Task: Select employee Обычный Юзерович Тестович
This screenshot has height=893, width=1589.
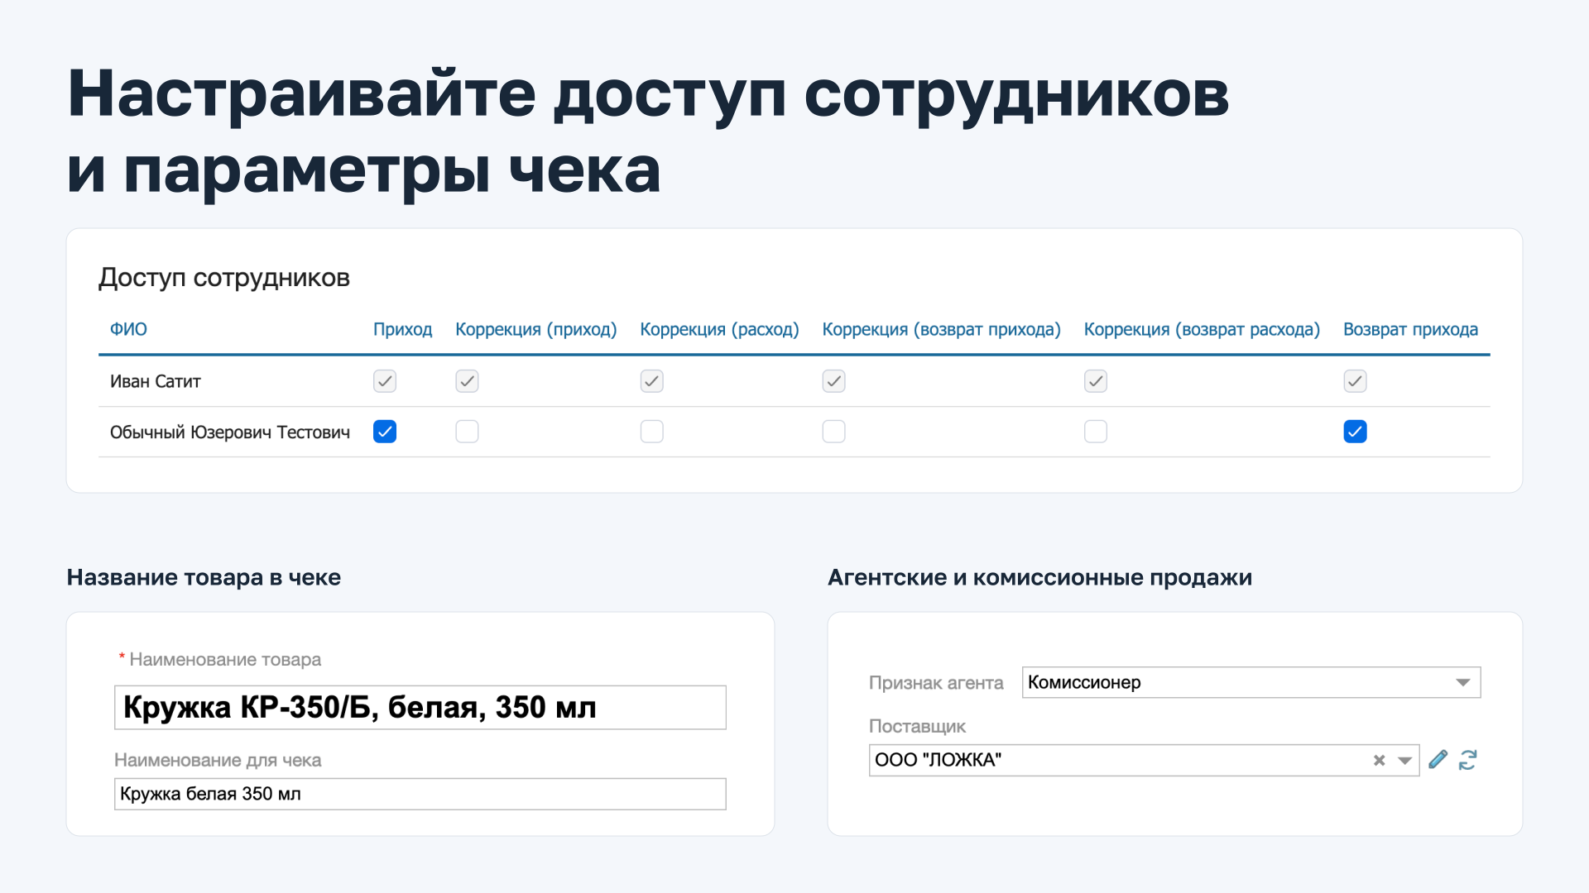Action: tap(230, 432)
